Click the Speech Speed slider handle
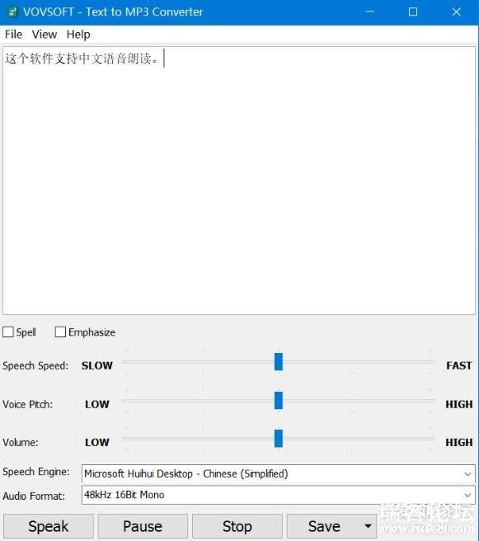The width and height of the screenshot is (479, 541). (x=279, y=361)
